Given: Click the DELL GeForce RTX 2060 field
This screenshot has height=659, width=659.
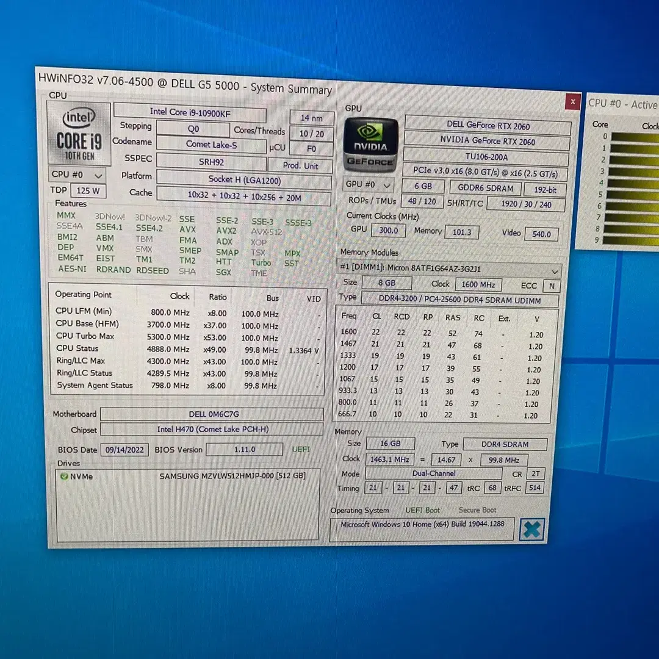Looking at the screenshot, I should click(488, 125).
